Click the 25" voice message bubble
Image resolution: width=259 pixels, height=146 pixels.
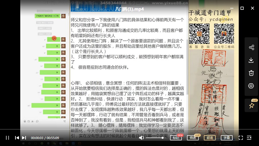tap(49, 59)
